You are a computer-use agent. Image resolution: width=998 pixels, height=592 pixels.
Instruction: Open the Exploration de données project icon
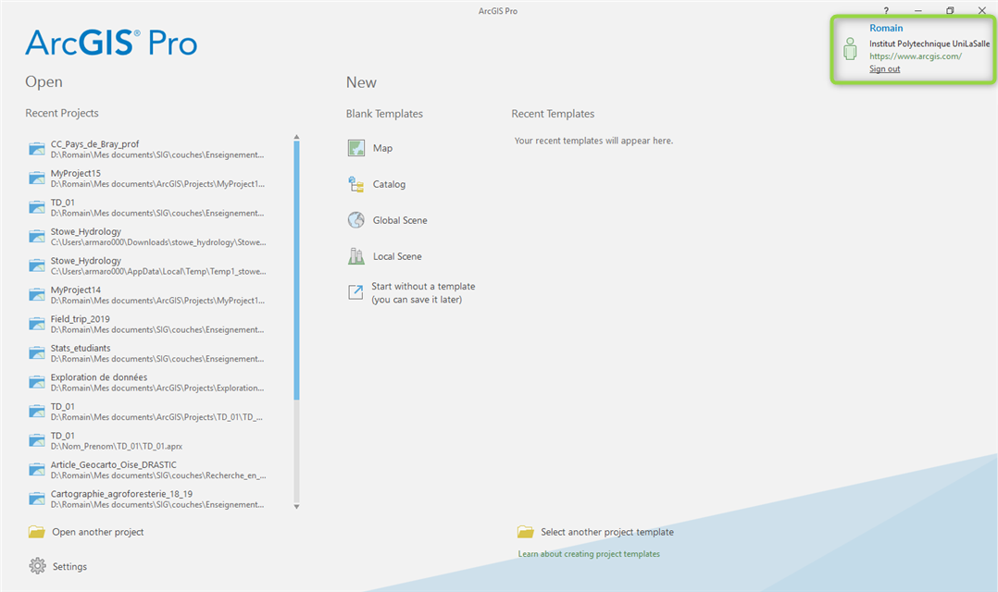[37, 382]
